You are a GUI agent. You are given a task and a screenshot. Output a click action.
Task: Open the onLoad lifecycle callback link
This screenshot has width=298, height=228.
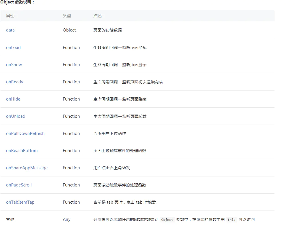pos(13,47)
